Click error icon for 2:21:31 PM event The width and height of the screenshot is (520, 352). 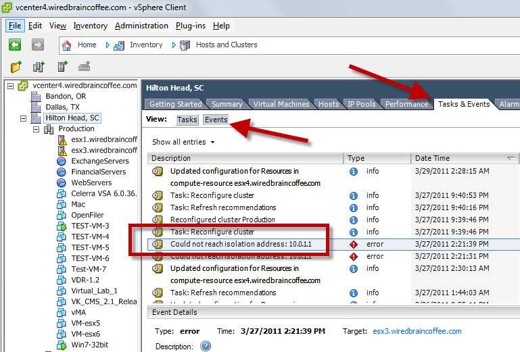tap(354, 257)
